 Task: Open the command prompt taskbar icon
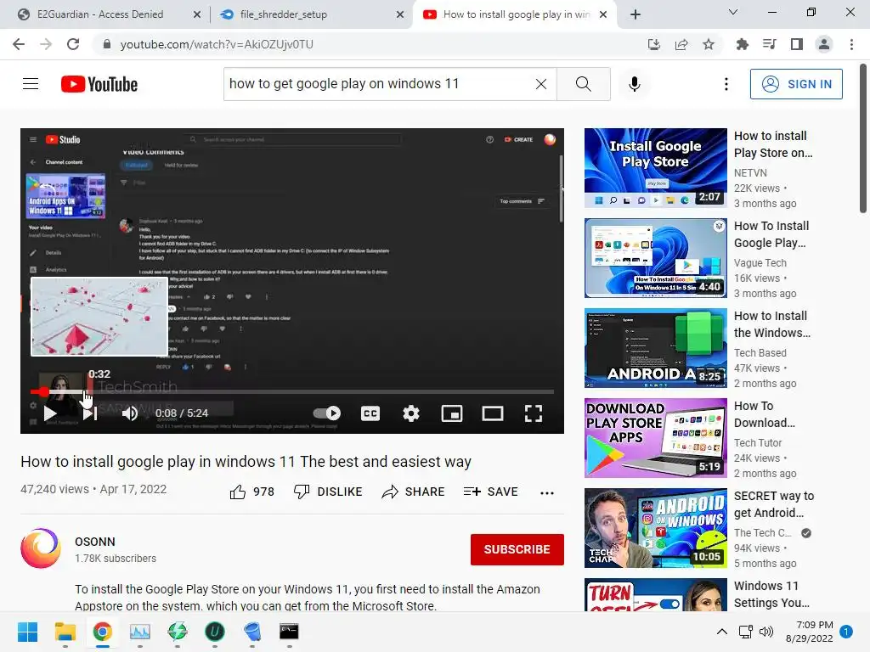289,632
